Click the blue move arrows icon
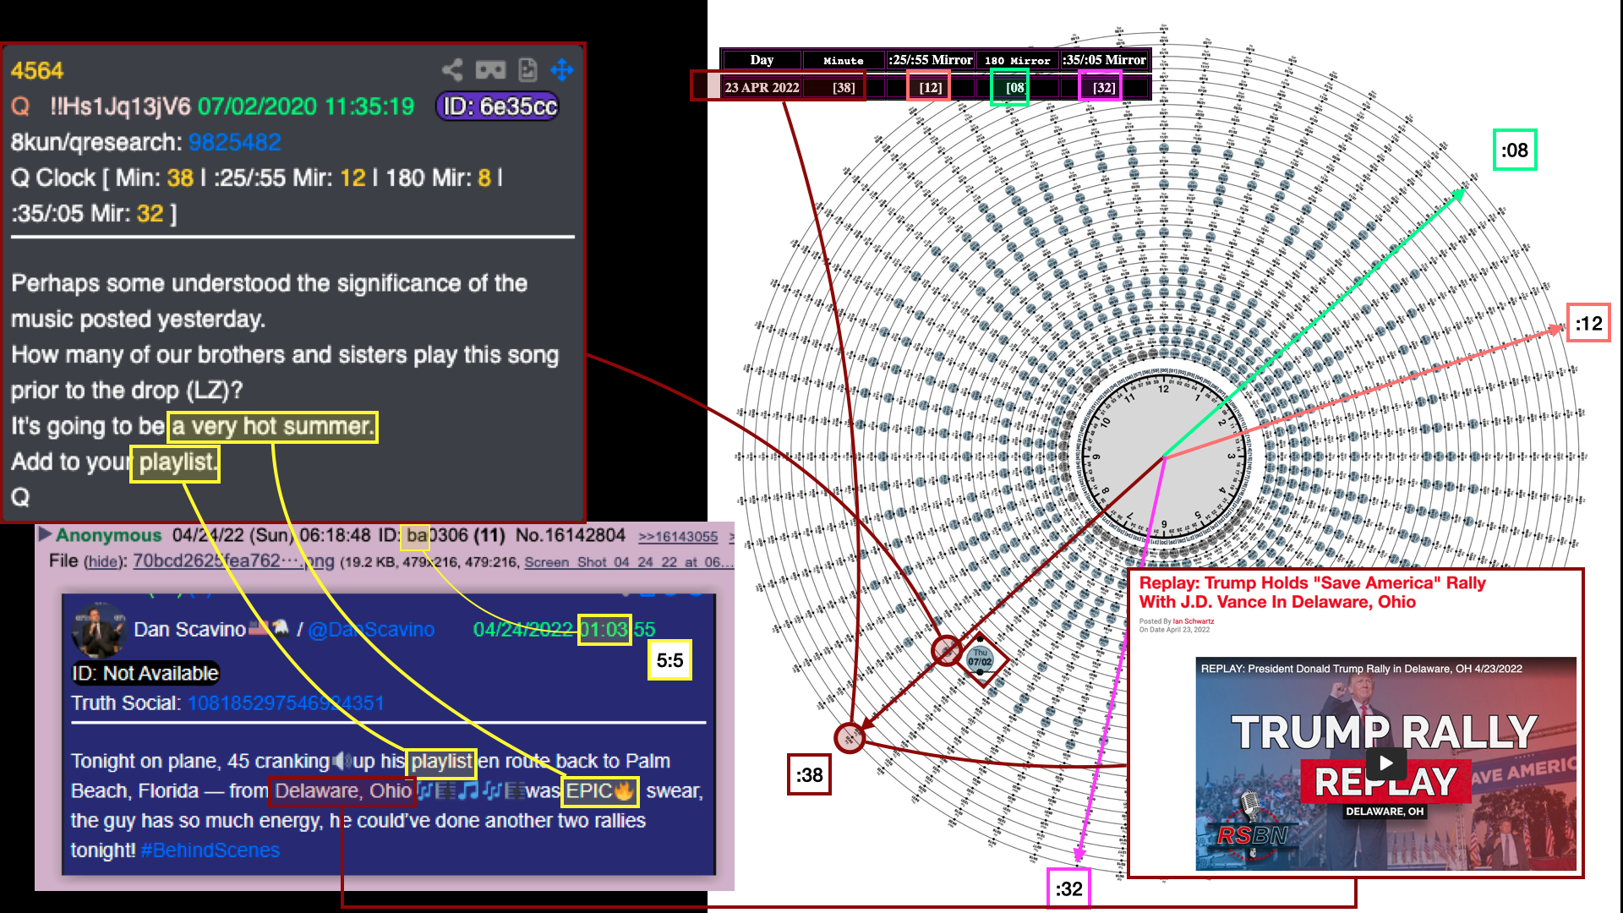The width and height of the screenshot is (1623, 913). coord(562,70)
